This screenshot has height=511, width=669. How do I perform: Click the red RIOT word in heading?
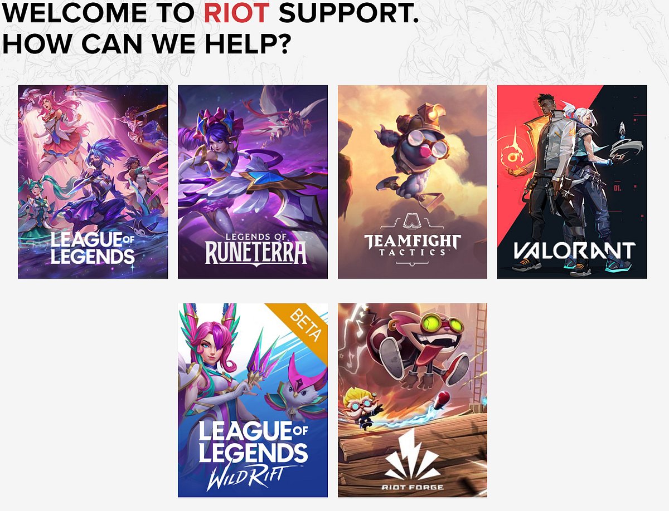pos(236,12)
